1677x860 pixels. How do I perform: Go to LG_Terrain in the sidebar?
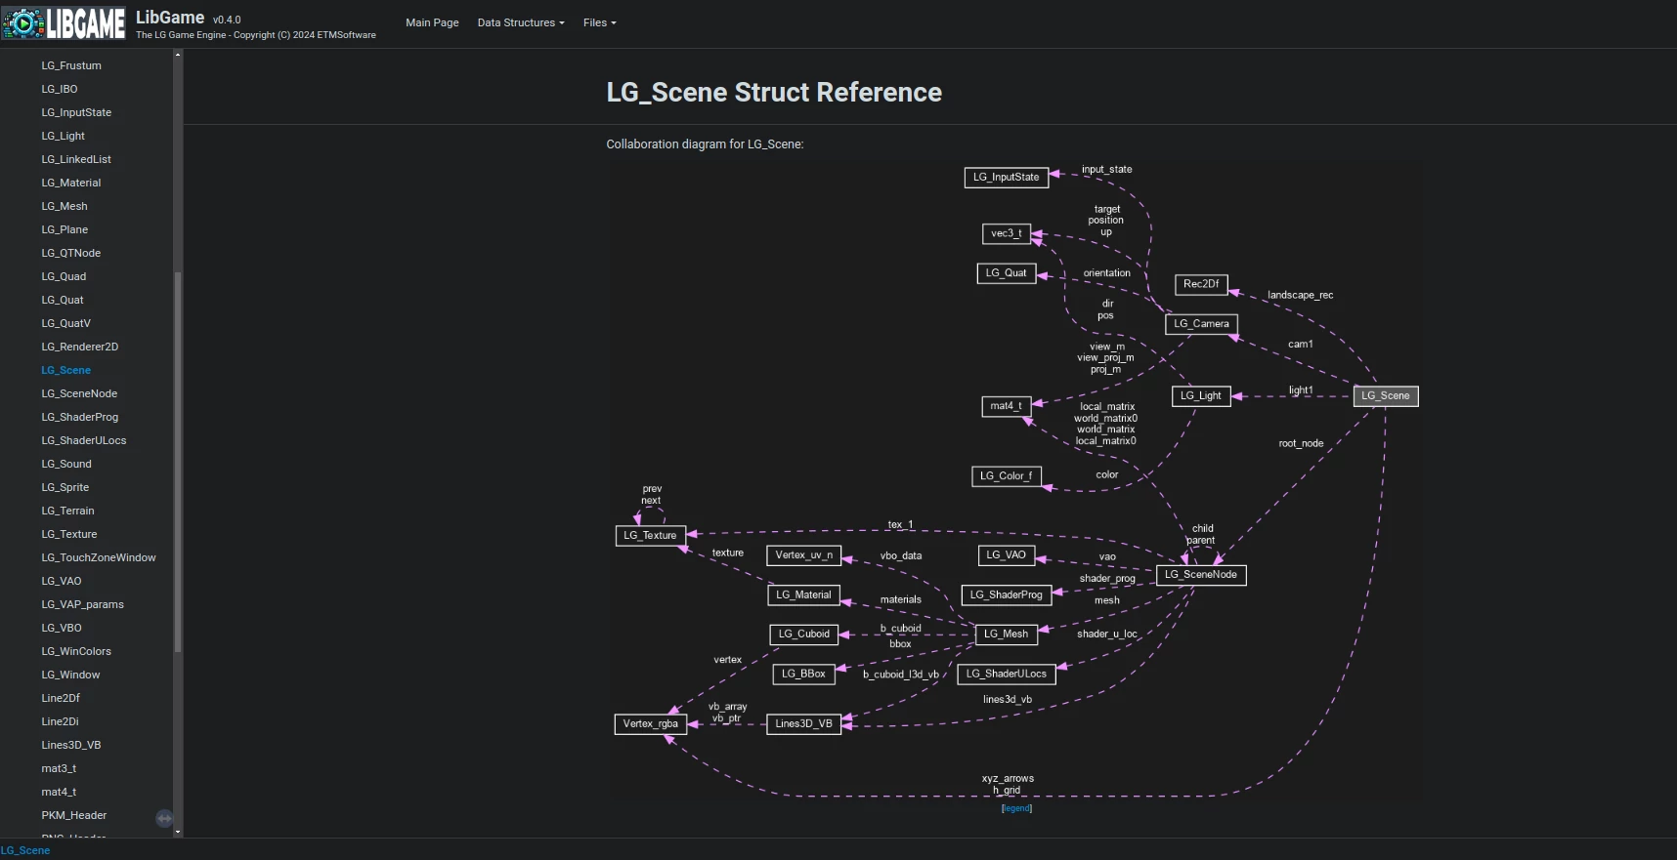pyautogui.click(x=68, y=511)
